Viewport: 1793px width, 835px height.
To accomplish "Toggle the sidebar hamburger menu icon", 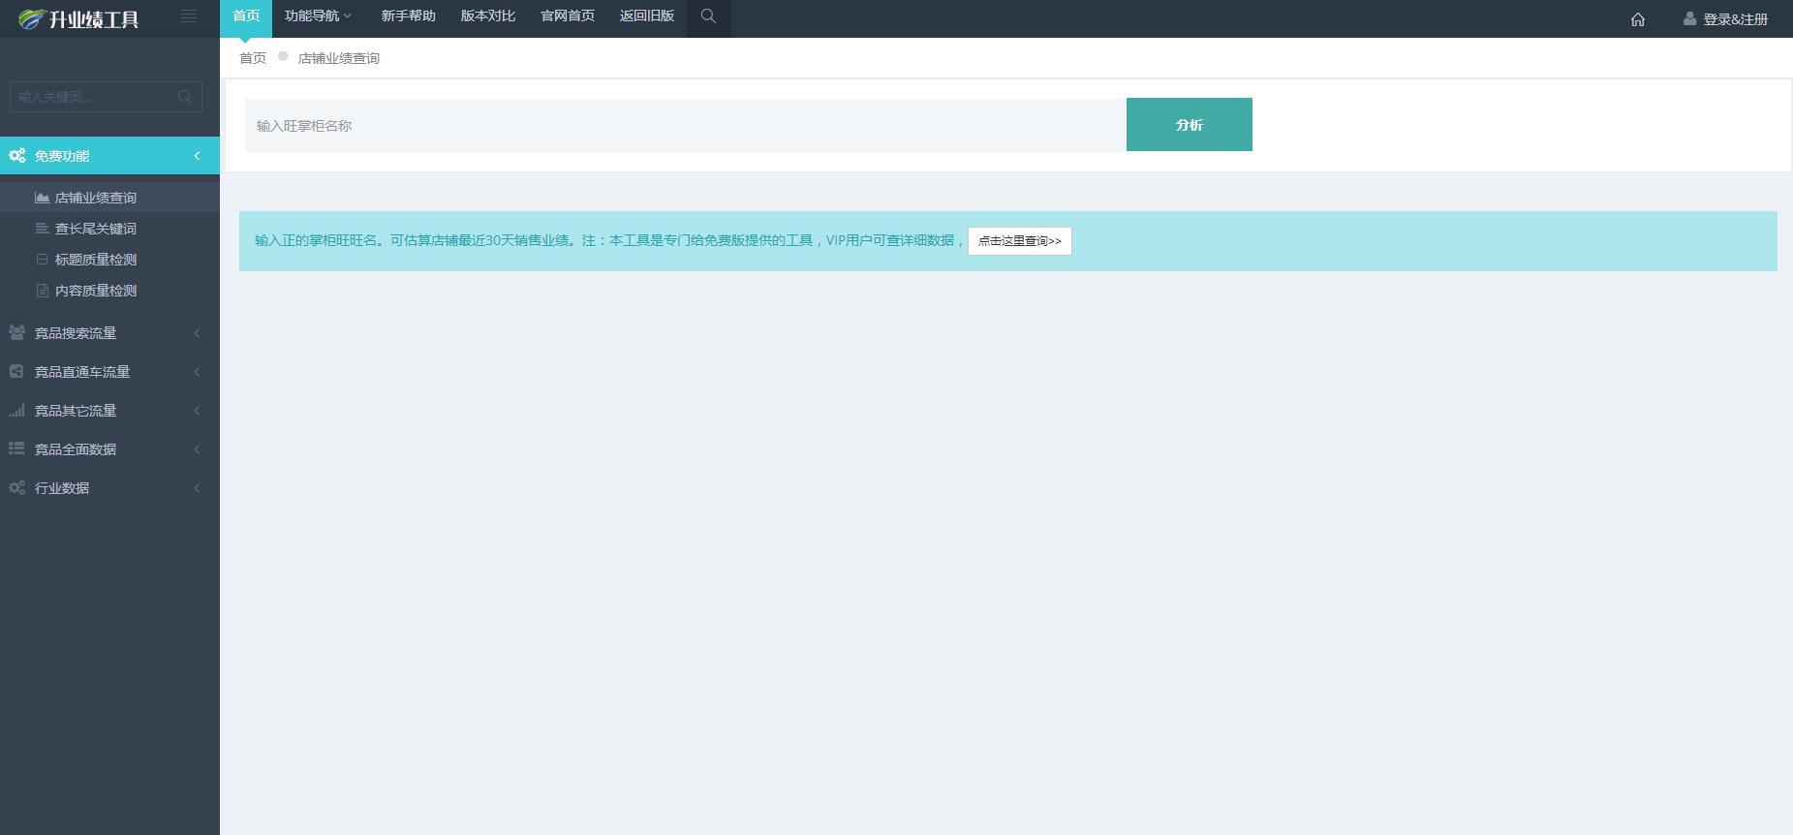I will 189,16.
